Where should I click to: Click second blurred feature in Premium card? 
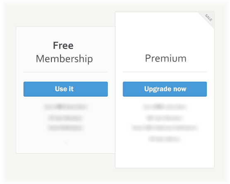click(x=165, y=118)
